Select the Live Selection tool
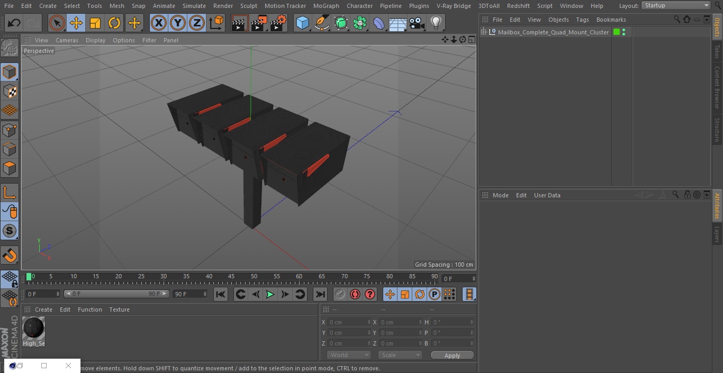This screenshot has height=373, width=723. click(x=57, y=23)
